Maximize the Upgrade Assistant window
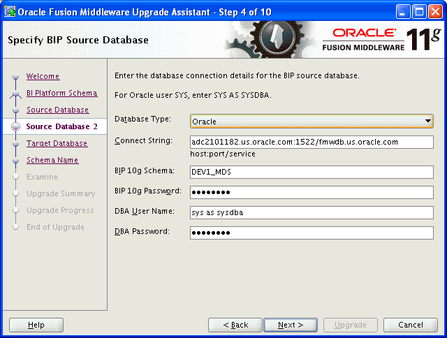Screen dimensions: 447x338 pos(419,12)
